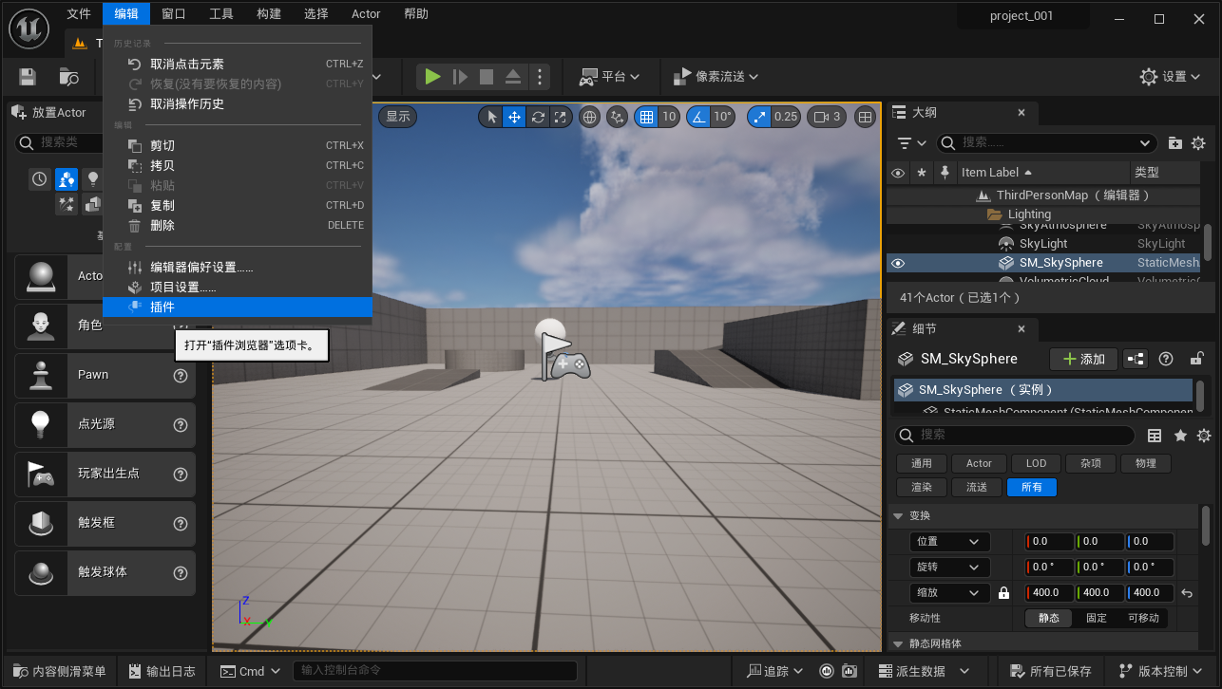
Task: Select the 所有 all filter in details
Action: coord(1031,487)
